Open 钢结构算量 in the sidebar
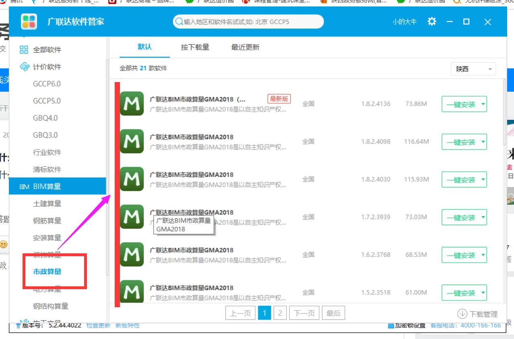The height and width of the screenshot is (339, 514). (51, 306)
